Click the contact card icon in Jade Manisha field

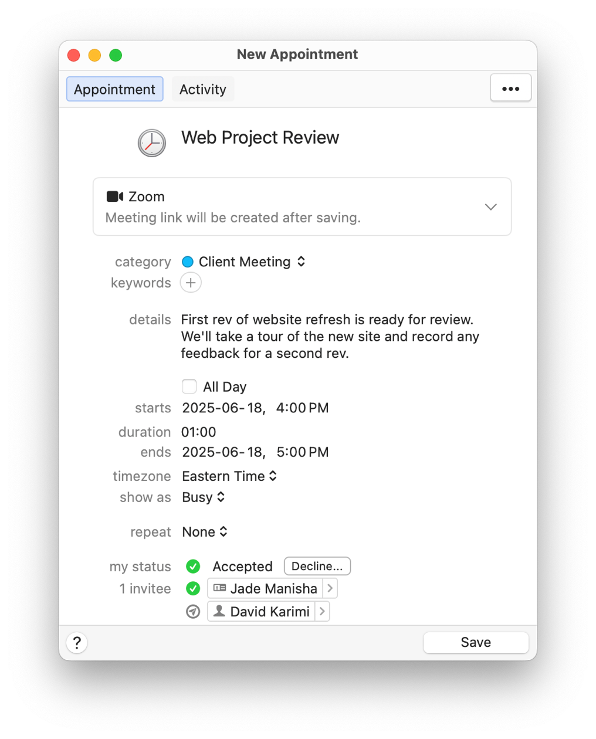tap(220, 588)
